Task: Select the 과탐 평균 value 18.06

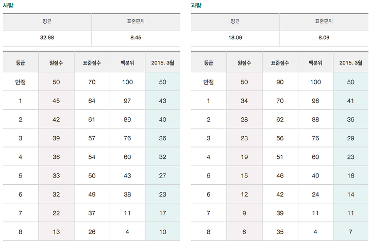Action: tap(235, 38)
